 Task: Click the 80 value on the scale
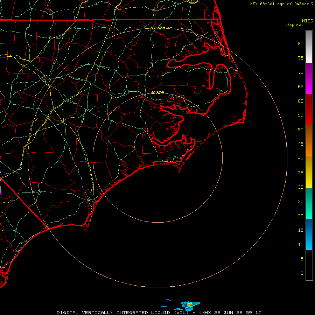301,44
